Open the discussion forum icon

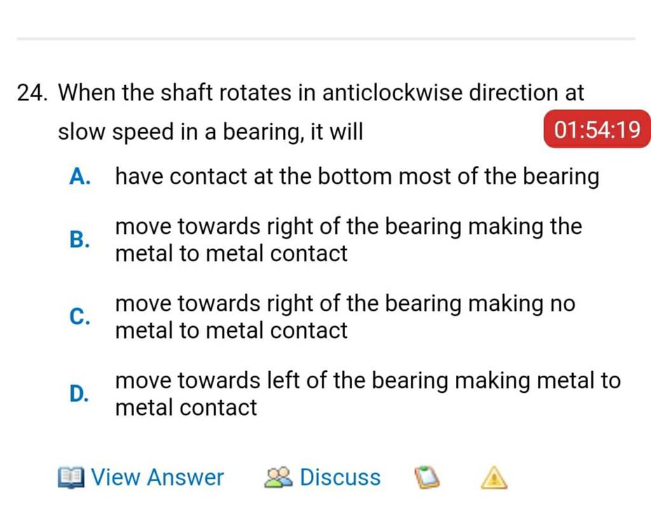(x=280, y=477)
